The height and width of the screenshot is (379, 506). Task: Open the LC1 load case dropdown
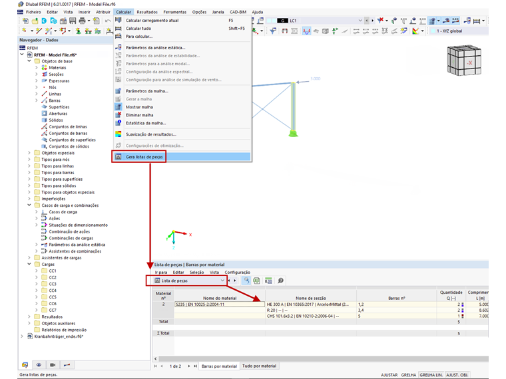[360, 21]
